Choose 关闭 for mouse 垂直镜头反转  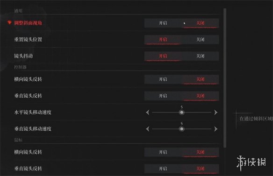[200, 169]
